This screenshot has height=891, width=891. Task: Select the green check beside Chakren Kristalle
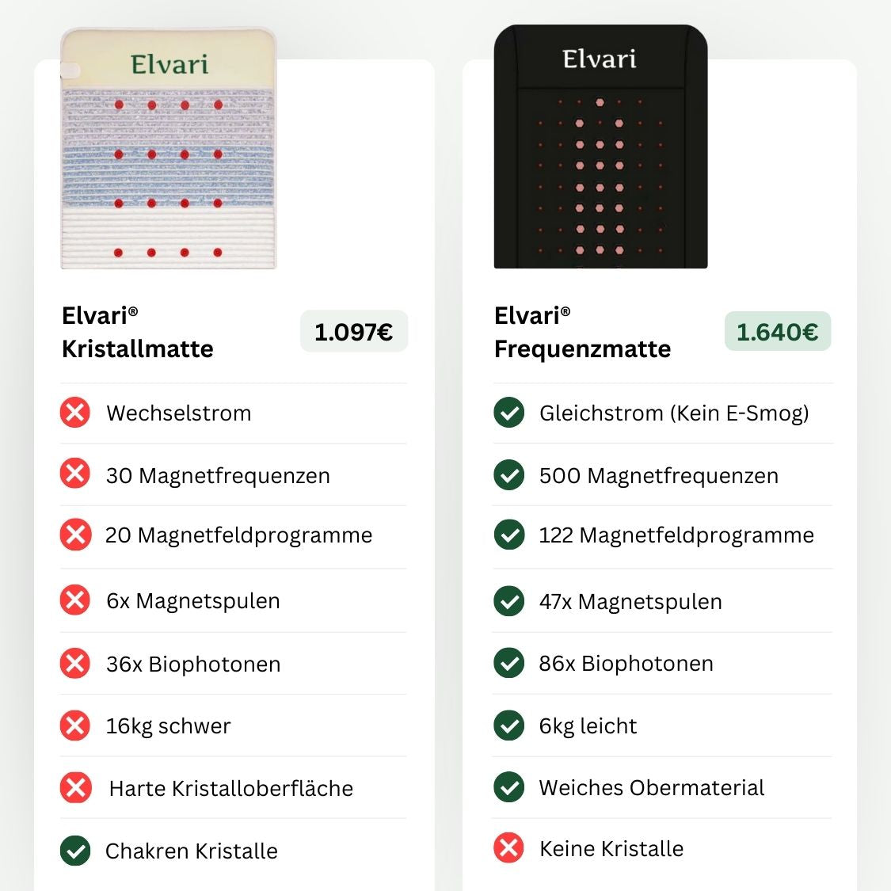click(74, 851)
